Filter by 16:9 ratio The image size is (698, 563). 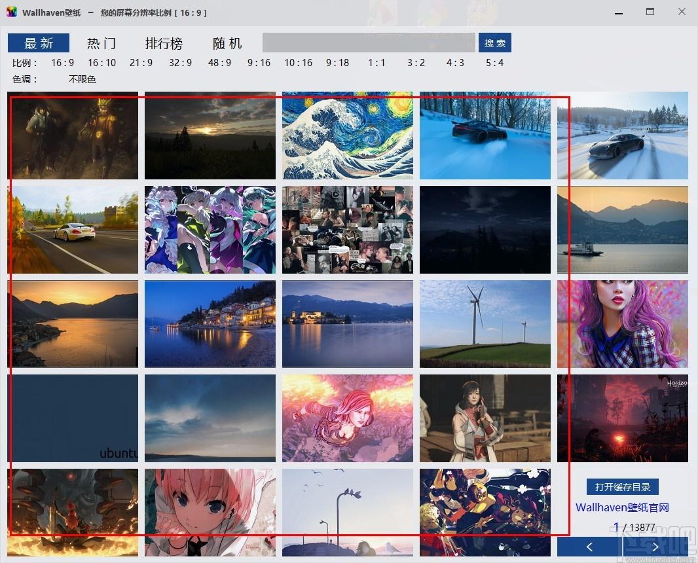point(62,63)
